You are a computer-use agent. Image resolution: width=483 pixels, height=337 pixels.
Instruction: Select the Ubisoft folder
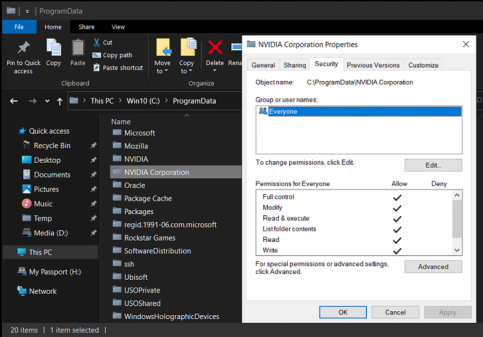pos(136,277)
